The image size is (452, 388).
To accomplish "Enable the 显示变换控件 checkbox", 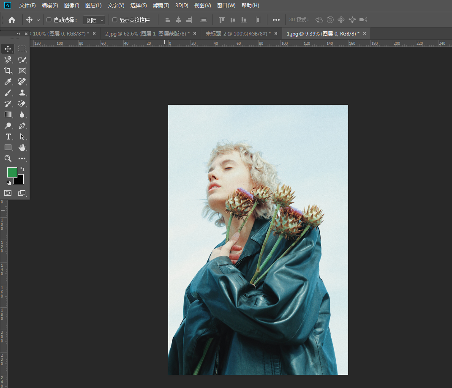I will coord(114,20).
